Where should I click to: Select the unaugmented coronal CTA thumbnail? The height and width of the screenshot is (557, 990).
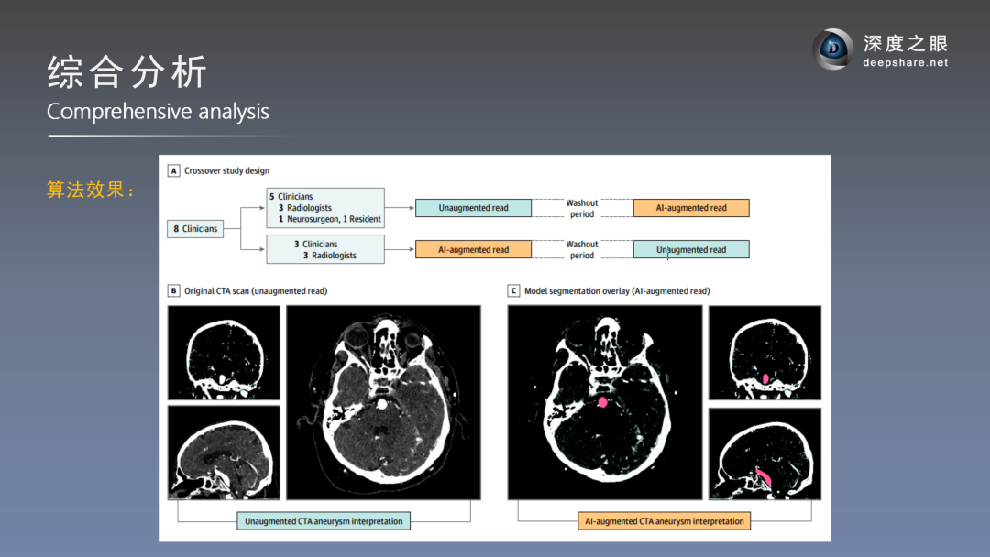[224, 353]
